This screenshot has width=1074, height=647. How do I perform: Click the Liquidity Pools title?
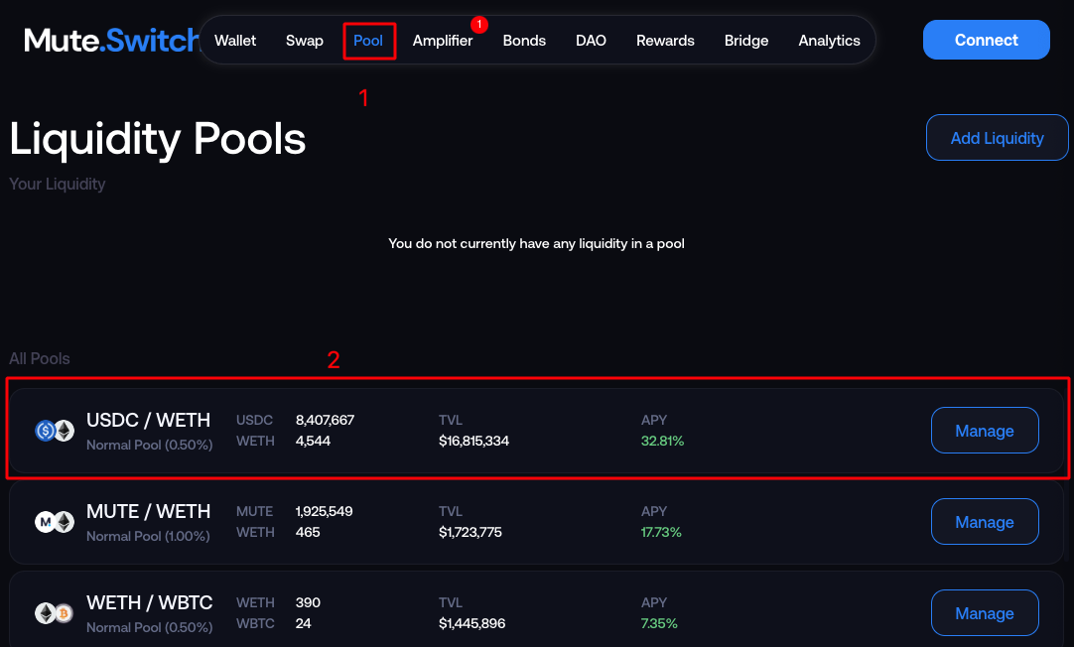pyautogui.click(x=158, y=139)
